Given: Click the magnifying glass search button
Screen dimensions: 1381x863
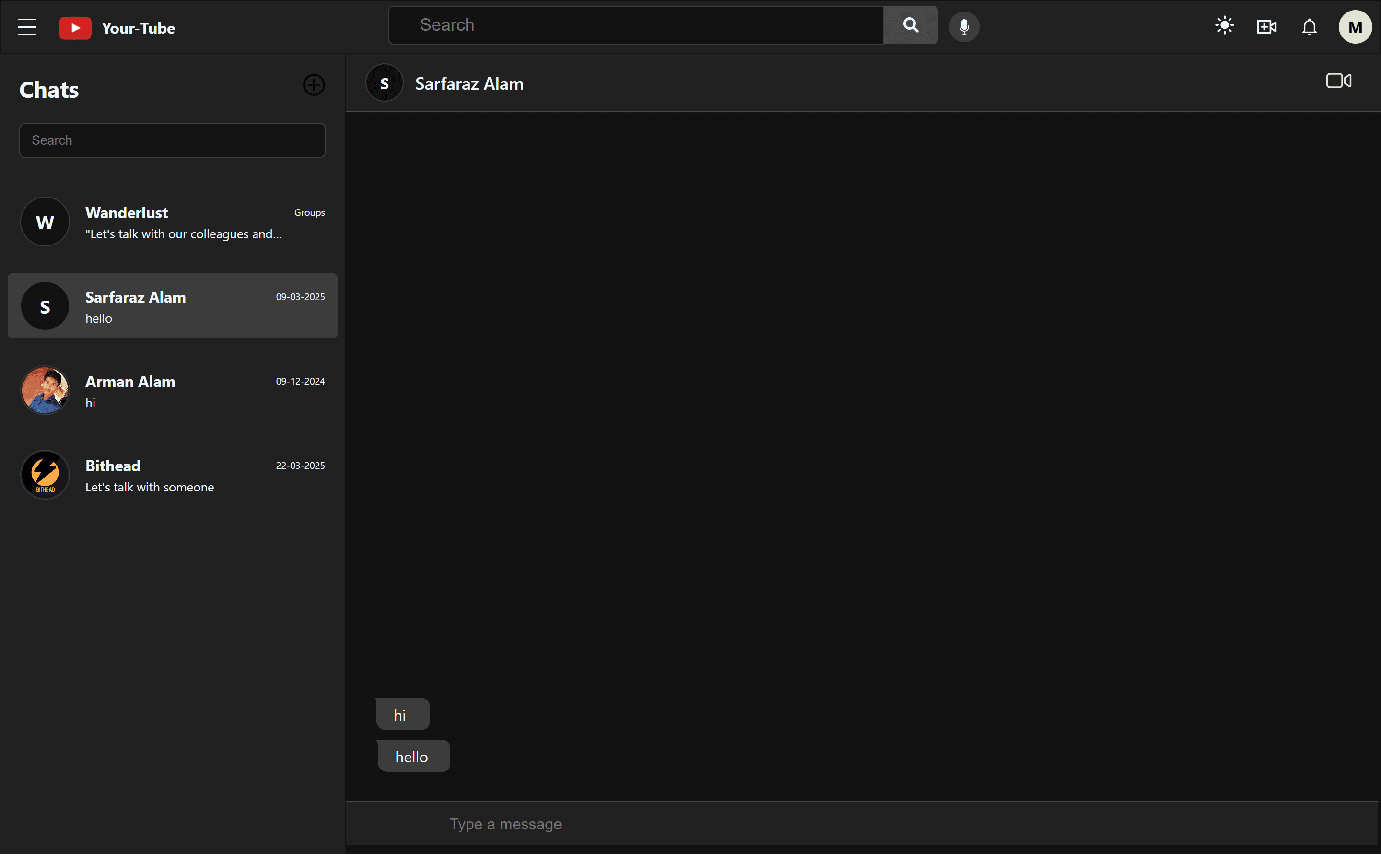Looking at the screenshot, I should 911,25.
